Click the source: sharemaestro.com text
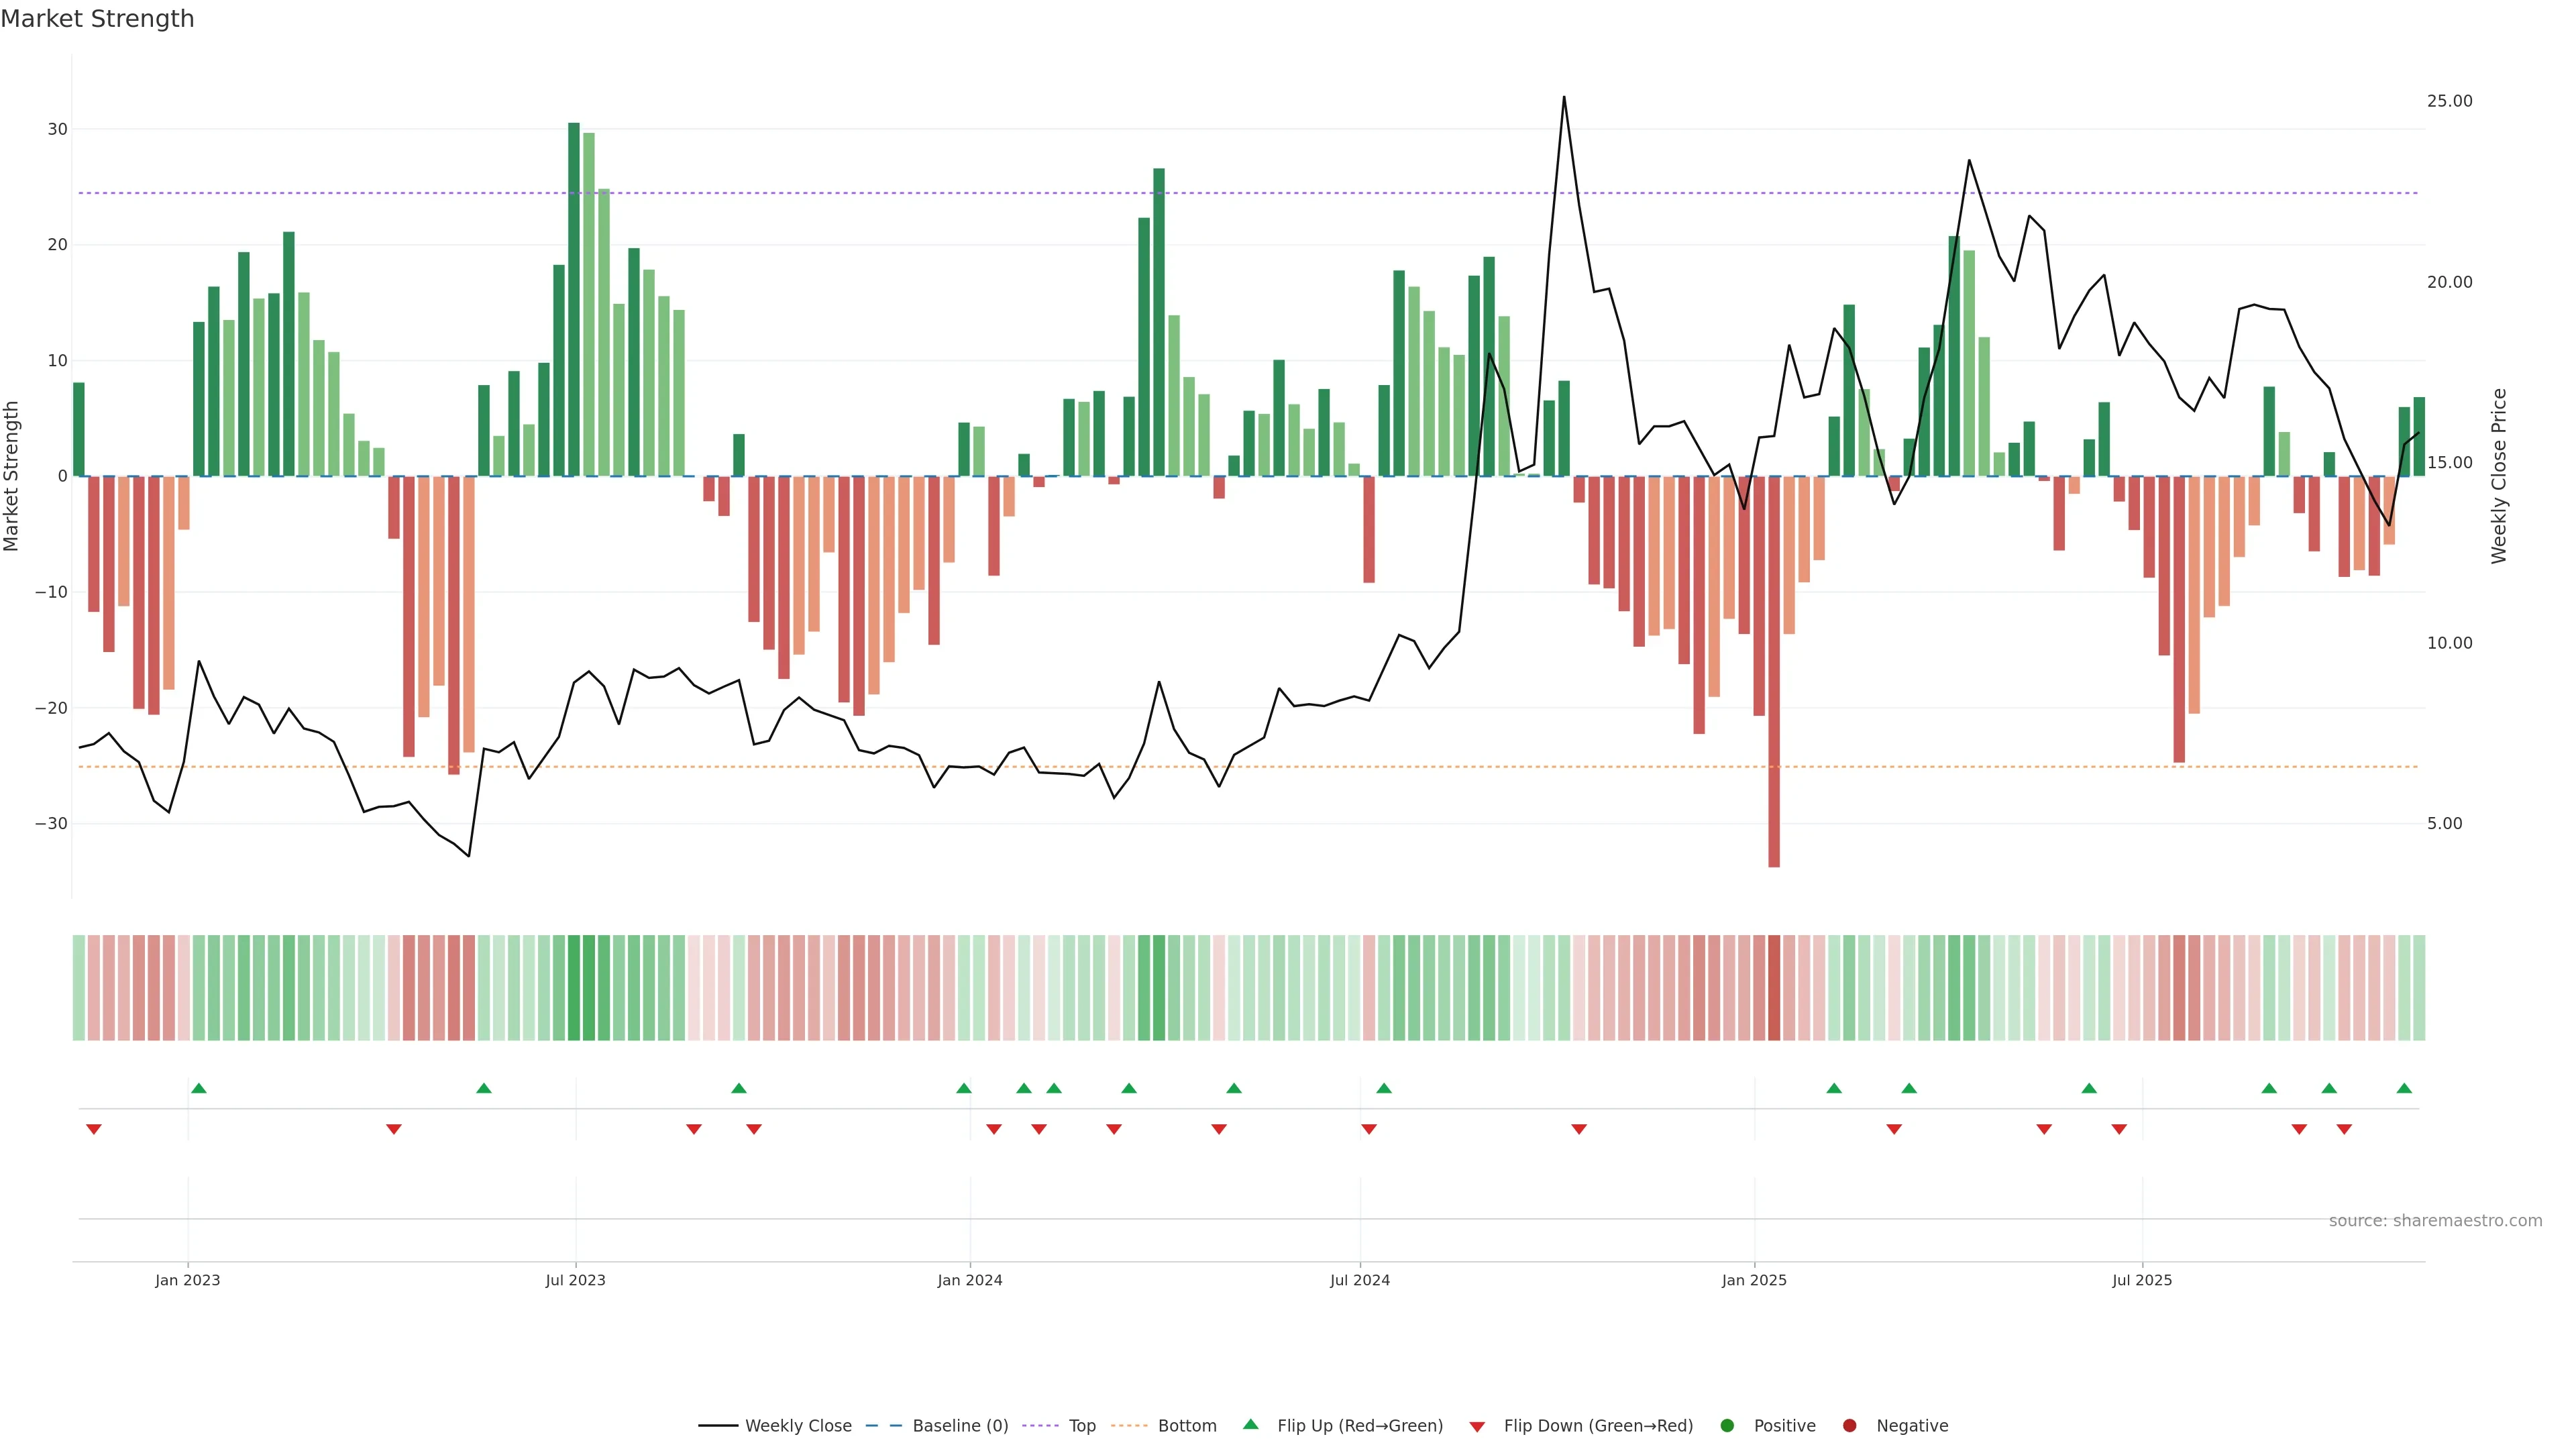 coord(2435,1221)
